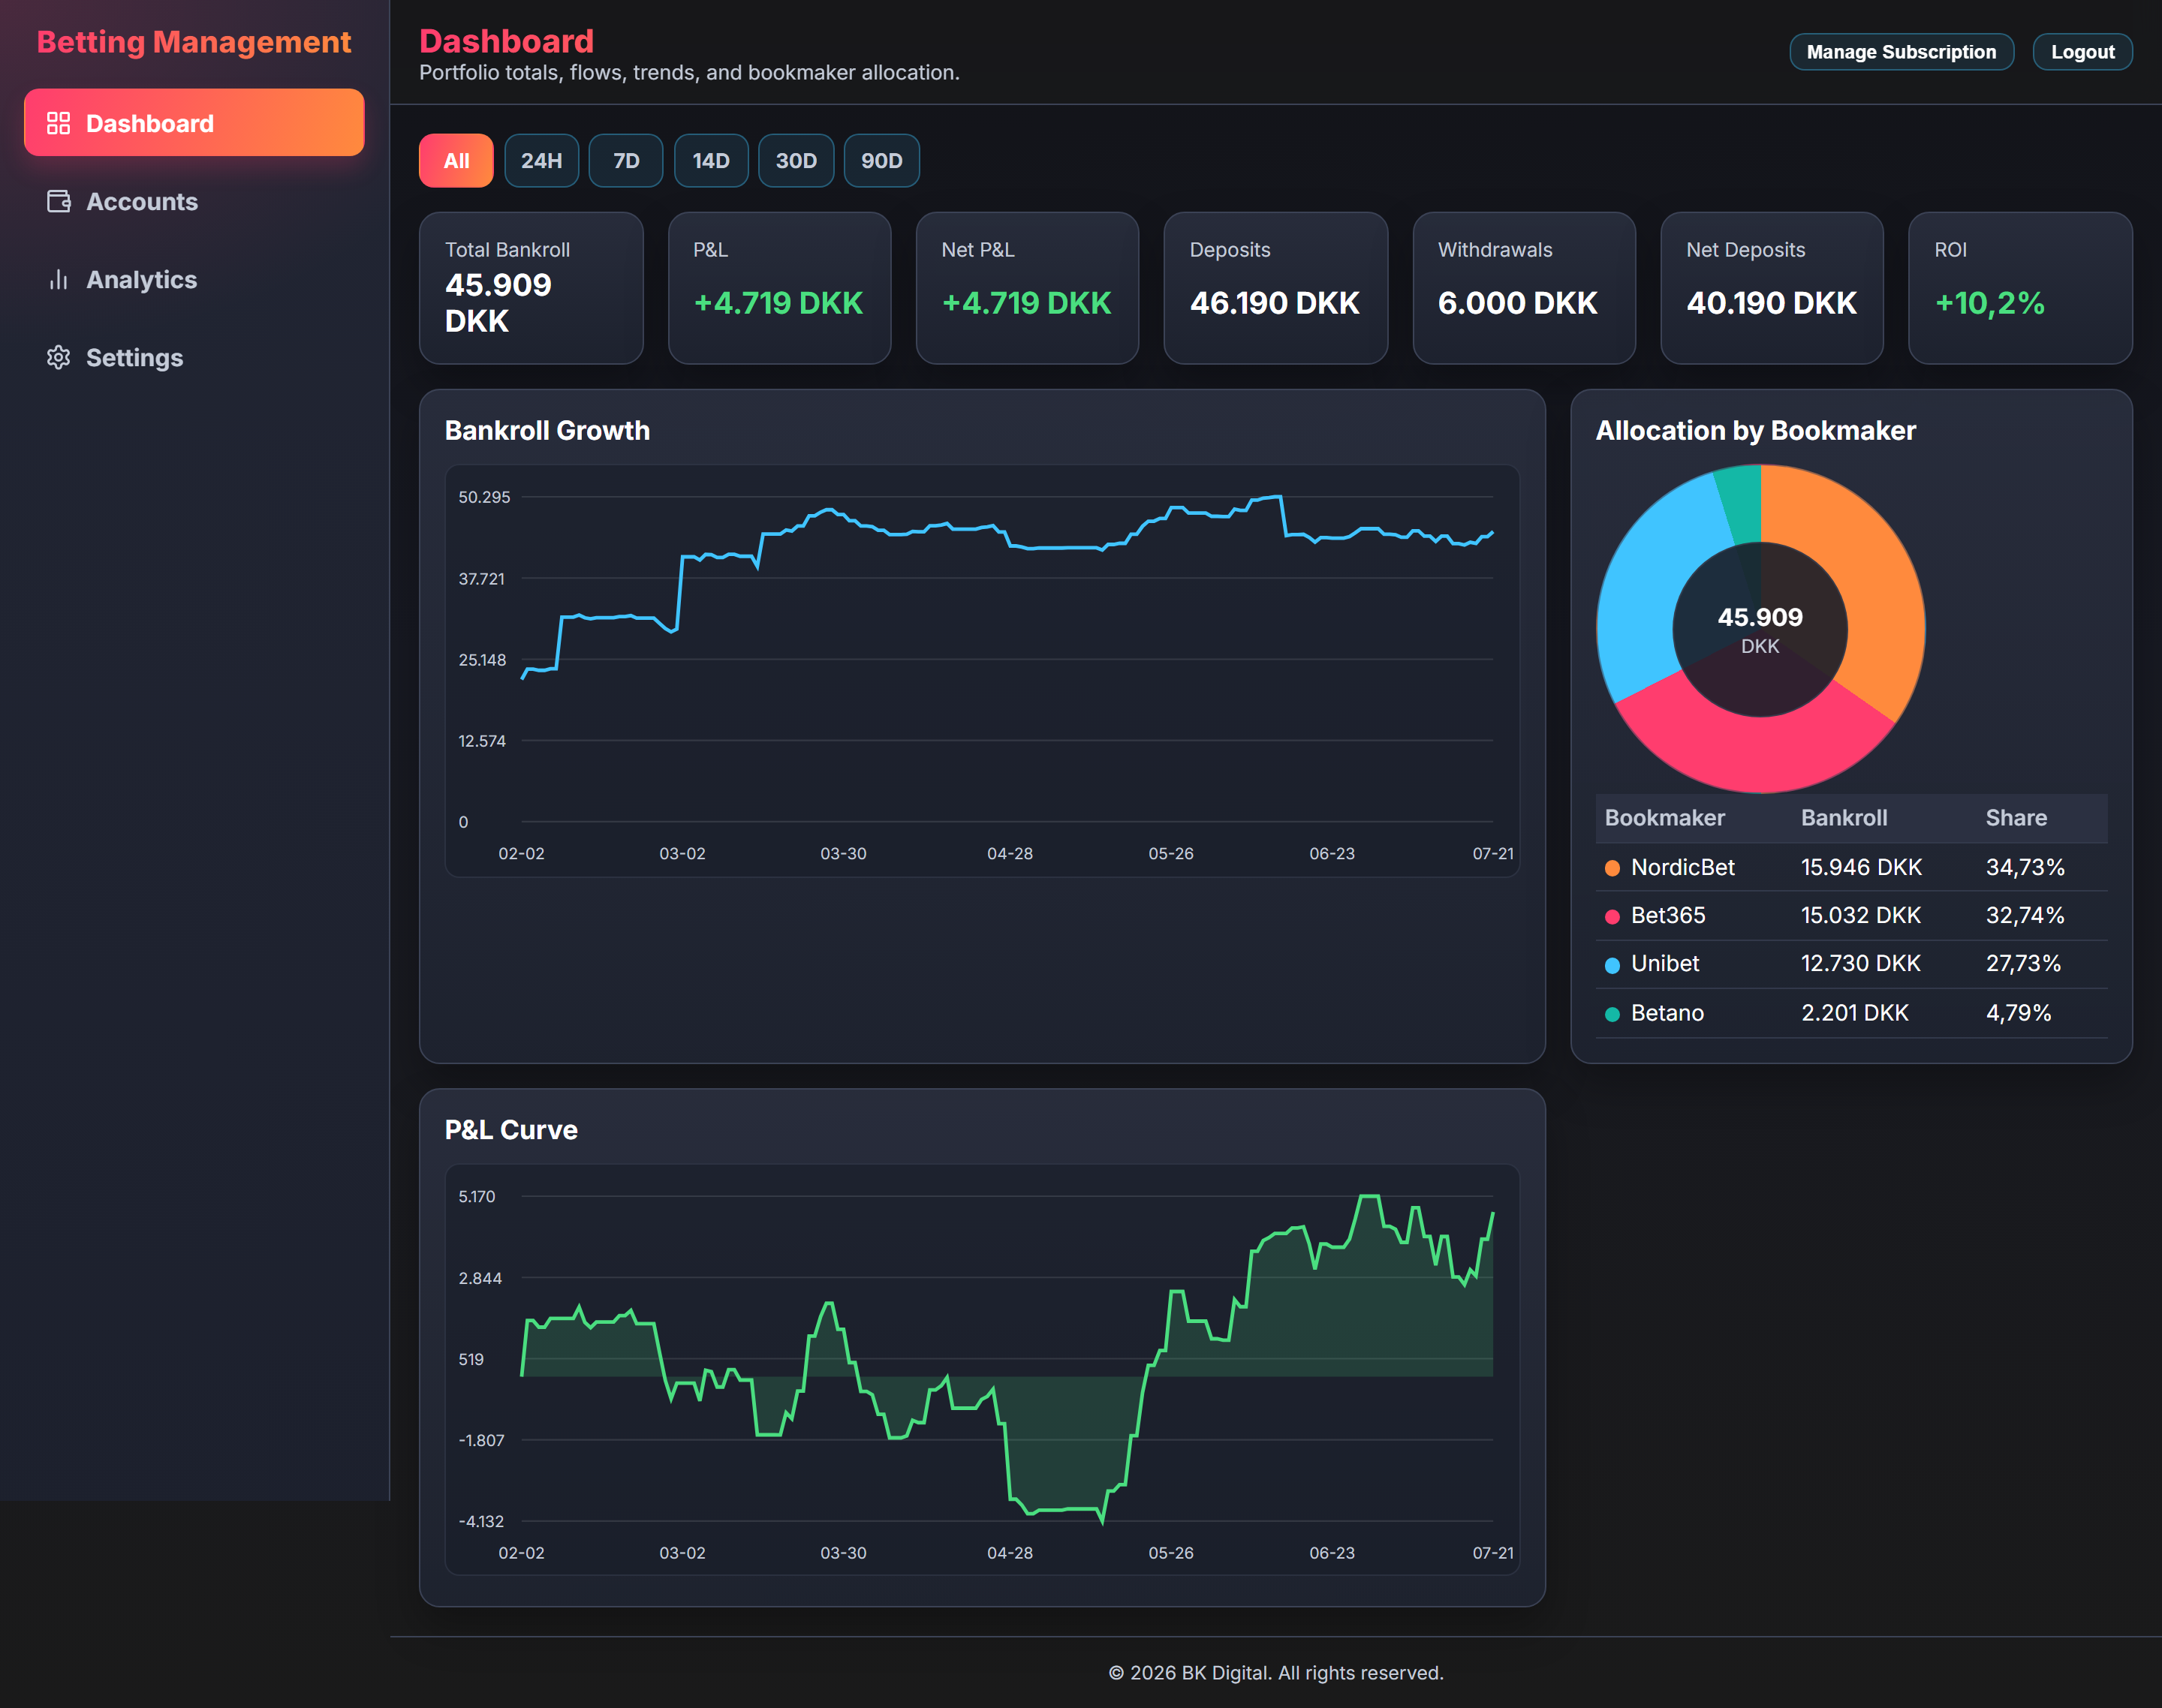2162x1708 pixels.
Task: Click the Bookmaker column header
Action: [x=1665, y=818]
